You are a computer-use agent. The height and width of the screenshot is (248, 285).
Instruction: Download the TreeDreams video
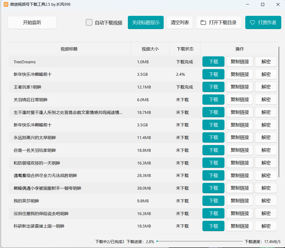coord(213,61)
